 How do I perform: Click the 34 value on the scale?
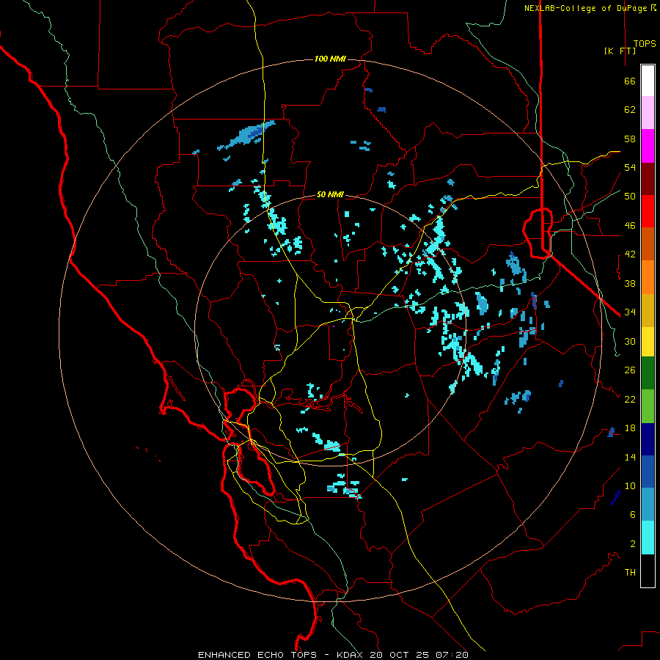pos(630,312)
